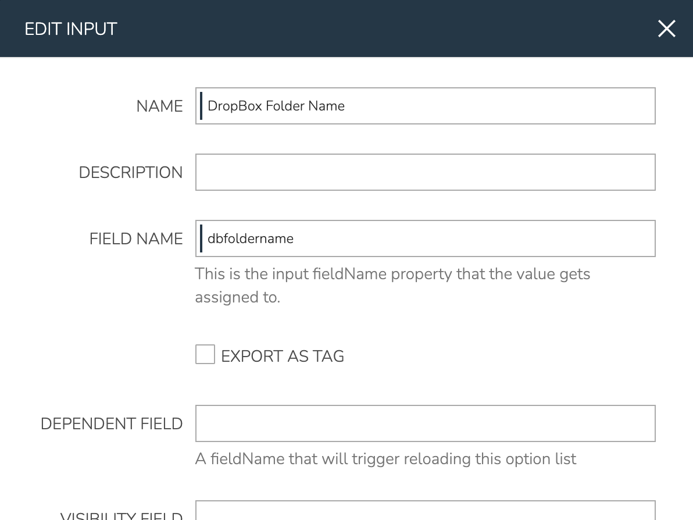Screen dimensions: 693x520
Task: Click the fieldName property help text
Action: [392, 285]
